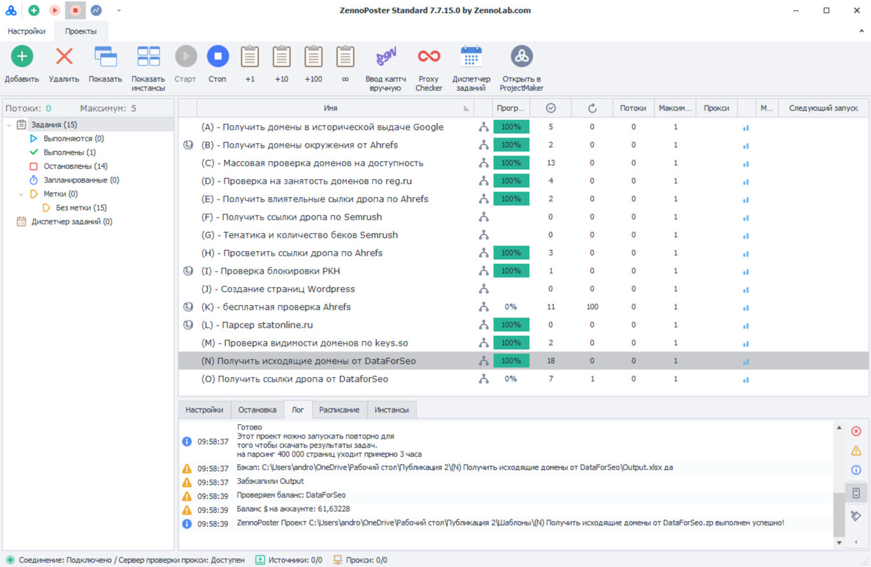871x567 pixels.
Task: Click the arrow below the log broom icon
Action: click(856, 542)
